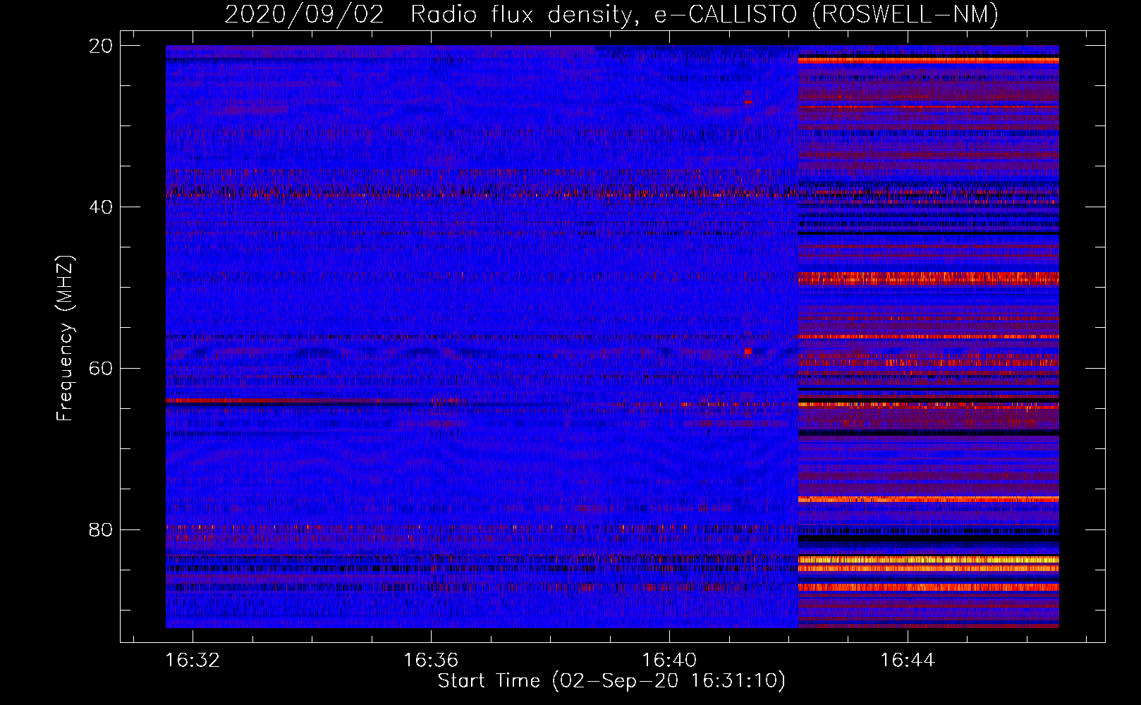Click the 16:36 time tick label
Screen dimensions: 1141x705
point(431,661)
